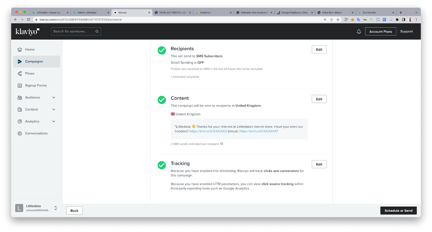Click the Tracking green checkmark
Image resolution: width=432 pixels, height=232 pixels.
click(x=162, y=165)
